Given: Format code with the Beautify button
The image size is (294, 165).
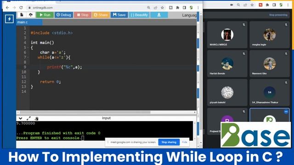Looking at the screenshot, I should [139, 15].
